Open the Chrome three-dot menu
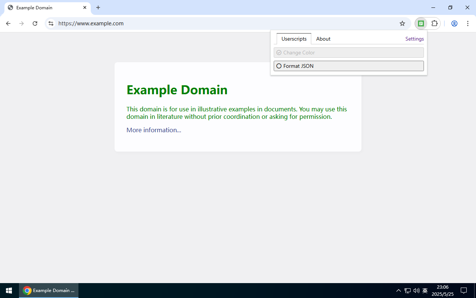Screen dimensions: 476x298 [468, 23]
